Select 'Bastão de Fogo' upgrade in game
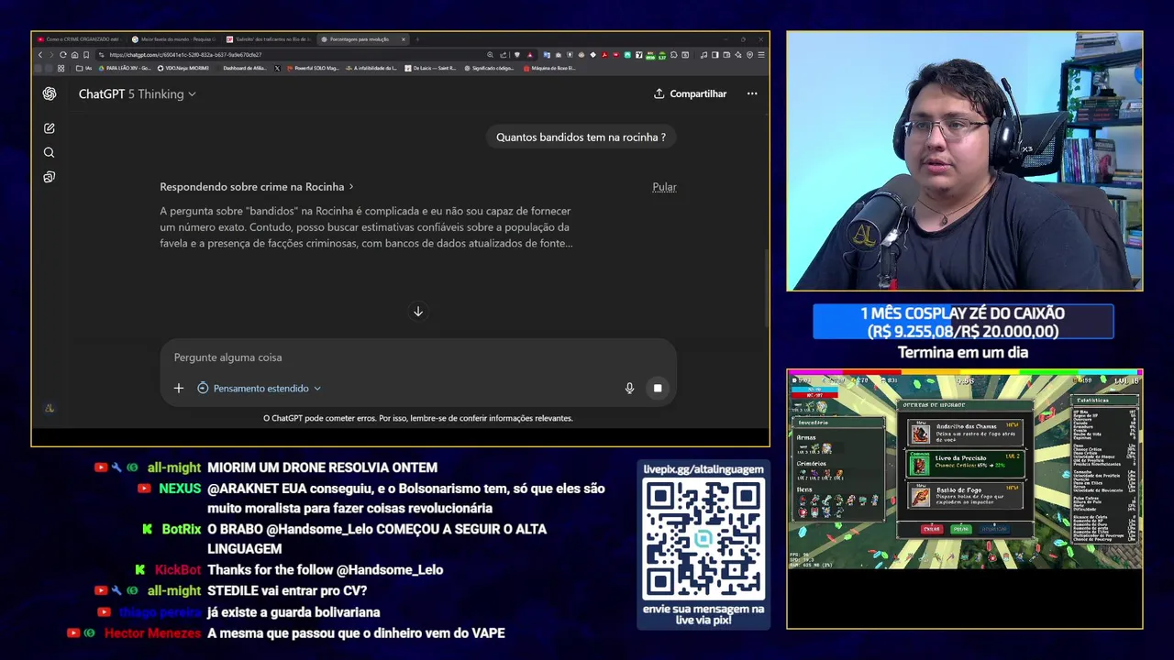This screenshot has width=1174, height=660. [965, 495]
